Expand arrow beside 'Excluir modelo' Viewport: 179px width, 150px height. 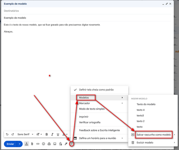click(x=175, y=143)
